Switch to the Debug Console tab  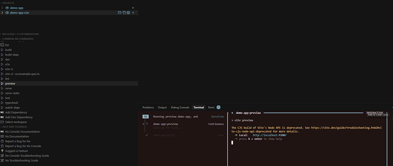(x=180, y=108)
